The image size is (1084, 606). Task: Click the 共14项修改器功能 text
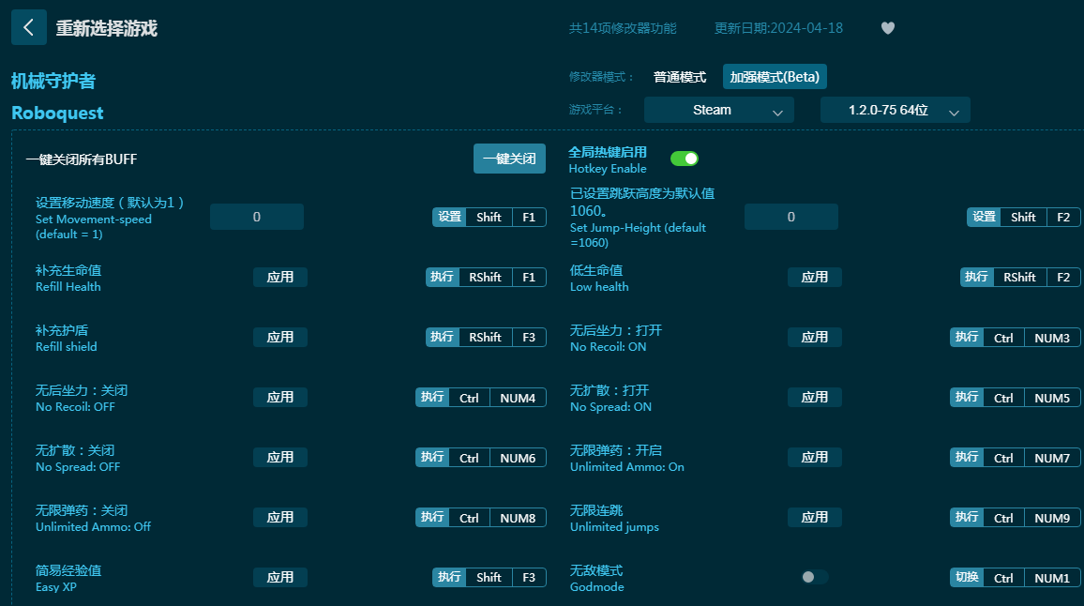tap(623, 28)
